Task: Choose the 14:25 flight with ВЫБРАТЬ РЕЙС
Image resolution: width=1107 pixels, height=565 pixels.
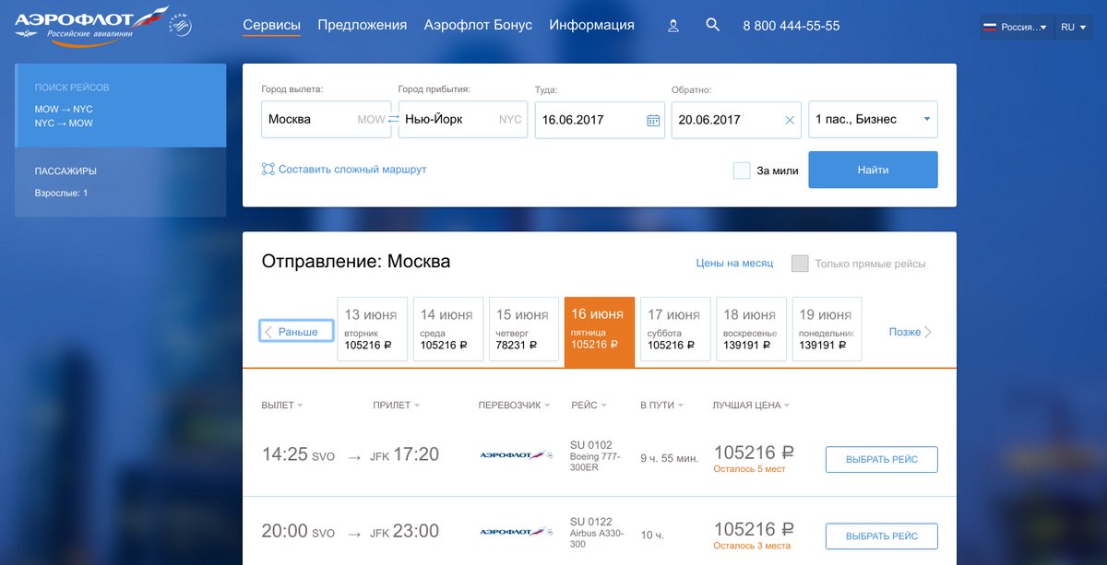Action: point(881,459)
